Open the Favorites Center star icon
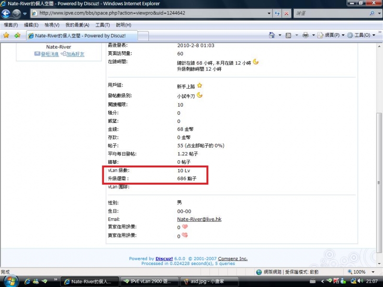The width and height of the screenshot is (383, 287). 6,35
